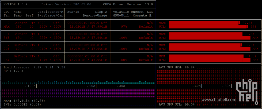Click the 90.3% memory bar label
Screen dimensions: 262x109
(249, 34)
